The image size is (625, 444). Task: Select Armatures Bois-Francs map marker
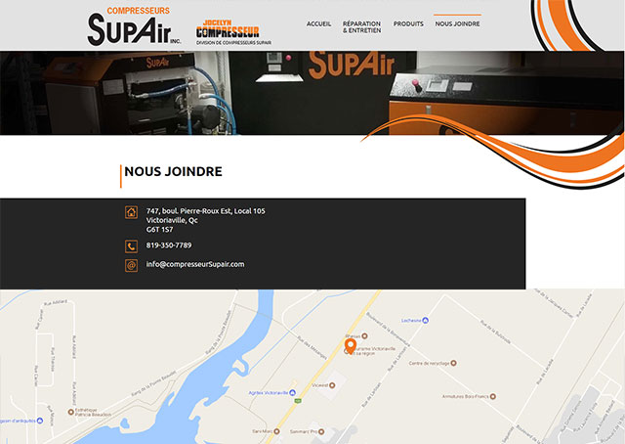click(492, 396)
